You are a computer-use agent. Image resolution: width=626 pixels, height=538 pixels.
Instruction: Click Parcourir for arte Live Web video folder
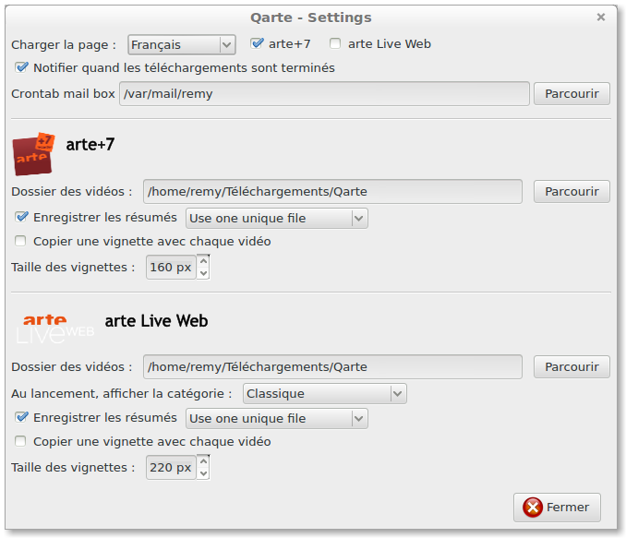[572, 366]
